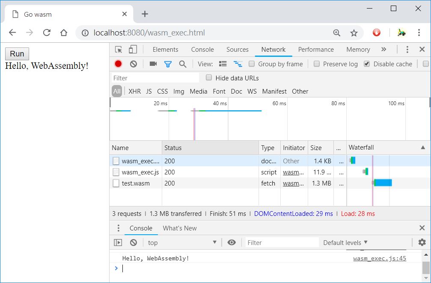Check the Hide data URLs option
This screenshot has height=283, width=431.
(209, 78)
